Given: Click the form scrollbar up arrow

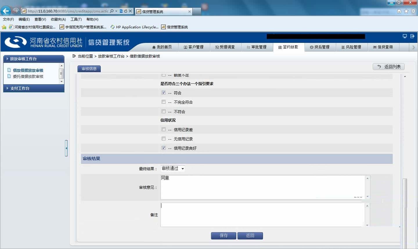Looking at the screenshot, I should pos(405,76).
